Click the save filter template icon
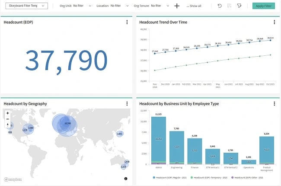281x186 pixels. (229, 6)
